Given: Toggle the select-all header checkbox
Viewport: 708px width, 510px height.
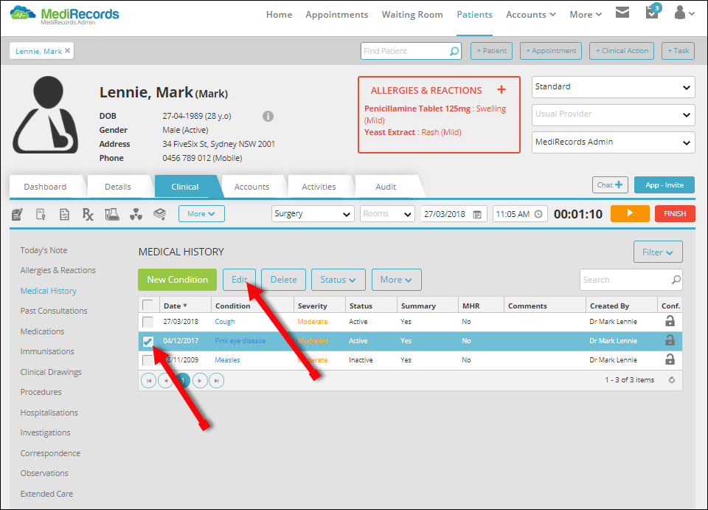Looking at the screenshot, I should [x=147, y=305].
